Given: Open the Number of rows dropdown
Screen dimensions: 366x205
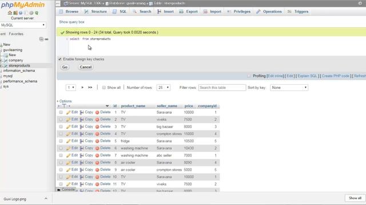Looking at the screenshot, I should (x=164, y=88).
